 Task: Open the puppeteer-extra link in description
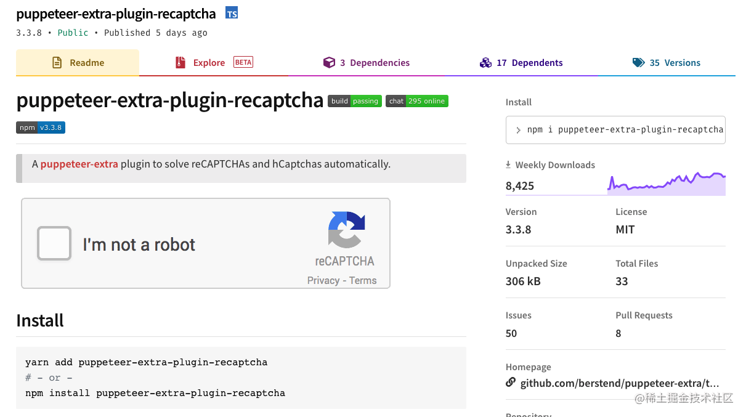tap(79, 164)
